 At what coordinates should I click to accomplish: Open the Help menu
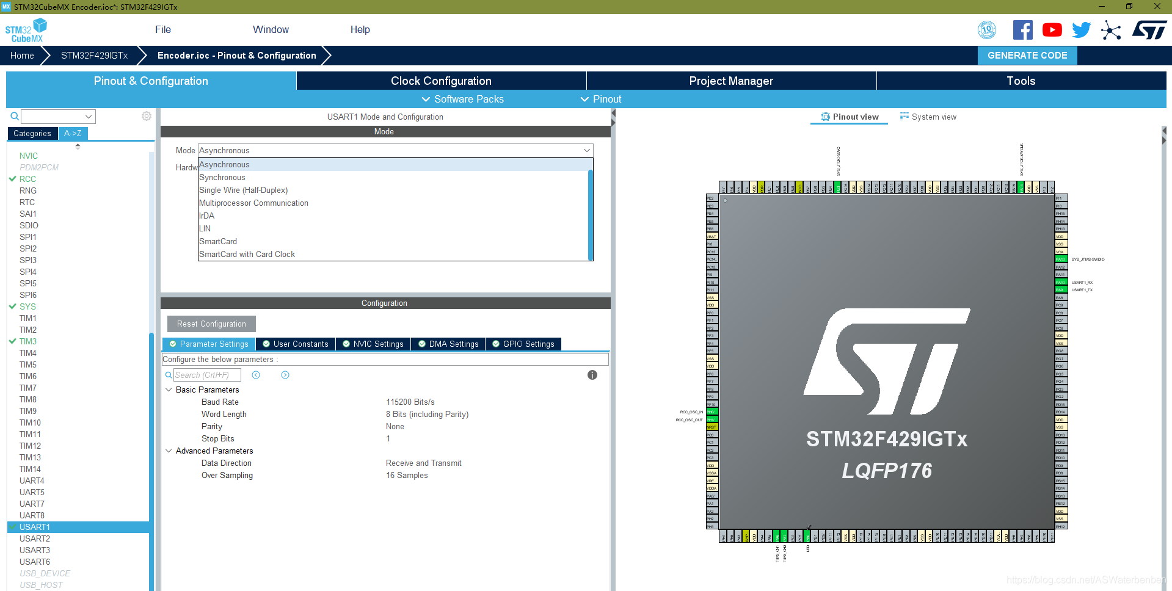pos(360,29)
